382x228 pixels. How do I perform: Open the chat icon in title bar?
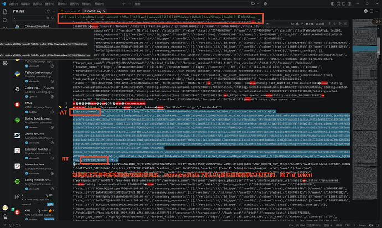253,4
